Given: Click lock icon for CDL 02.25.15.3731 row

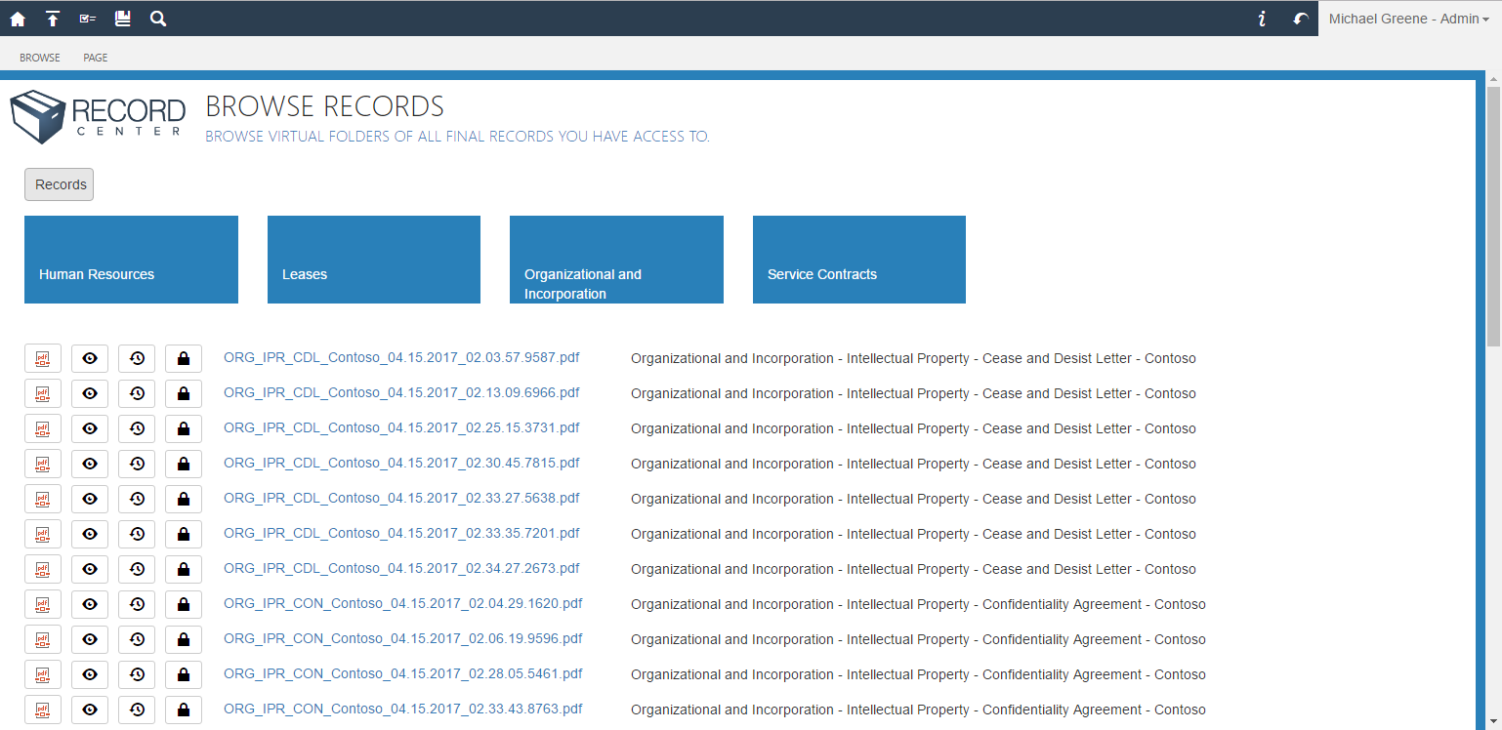Looking at the screenshot, I should pyautogui.click(x=184, y=429).
